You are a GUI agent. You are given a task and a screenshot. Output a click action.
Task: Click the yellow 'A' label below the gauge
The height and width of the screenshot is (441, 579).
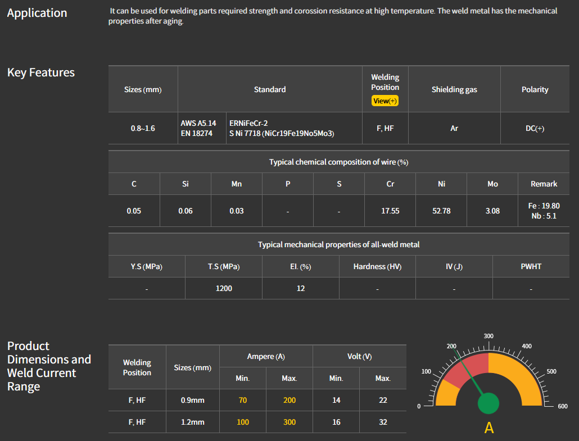coord(489,428)
